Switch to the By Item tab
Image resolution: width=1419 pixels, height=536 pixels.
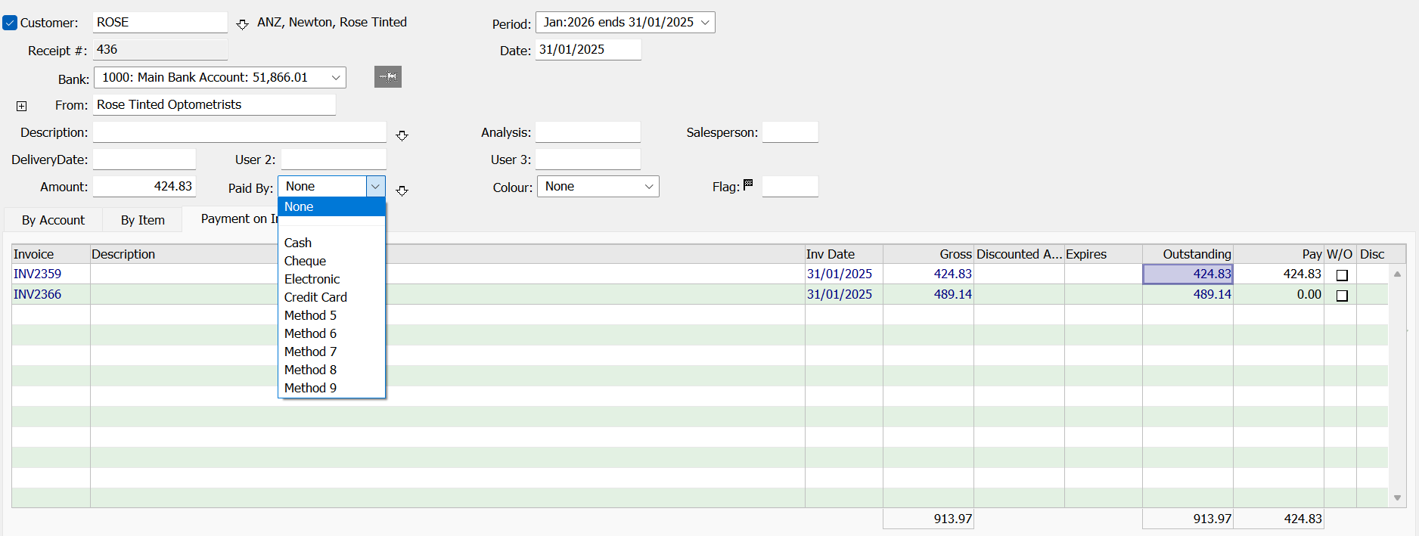point(142,220)
